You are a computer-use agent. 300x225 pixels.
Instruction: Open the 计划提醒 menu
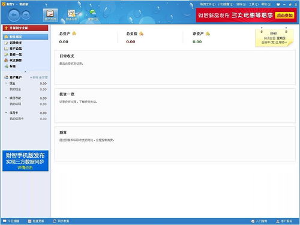(226, 4)
